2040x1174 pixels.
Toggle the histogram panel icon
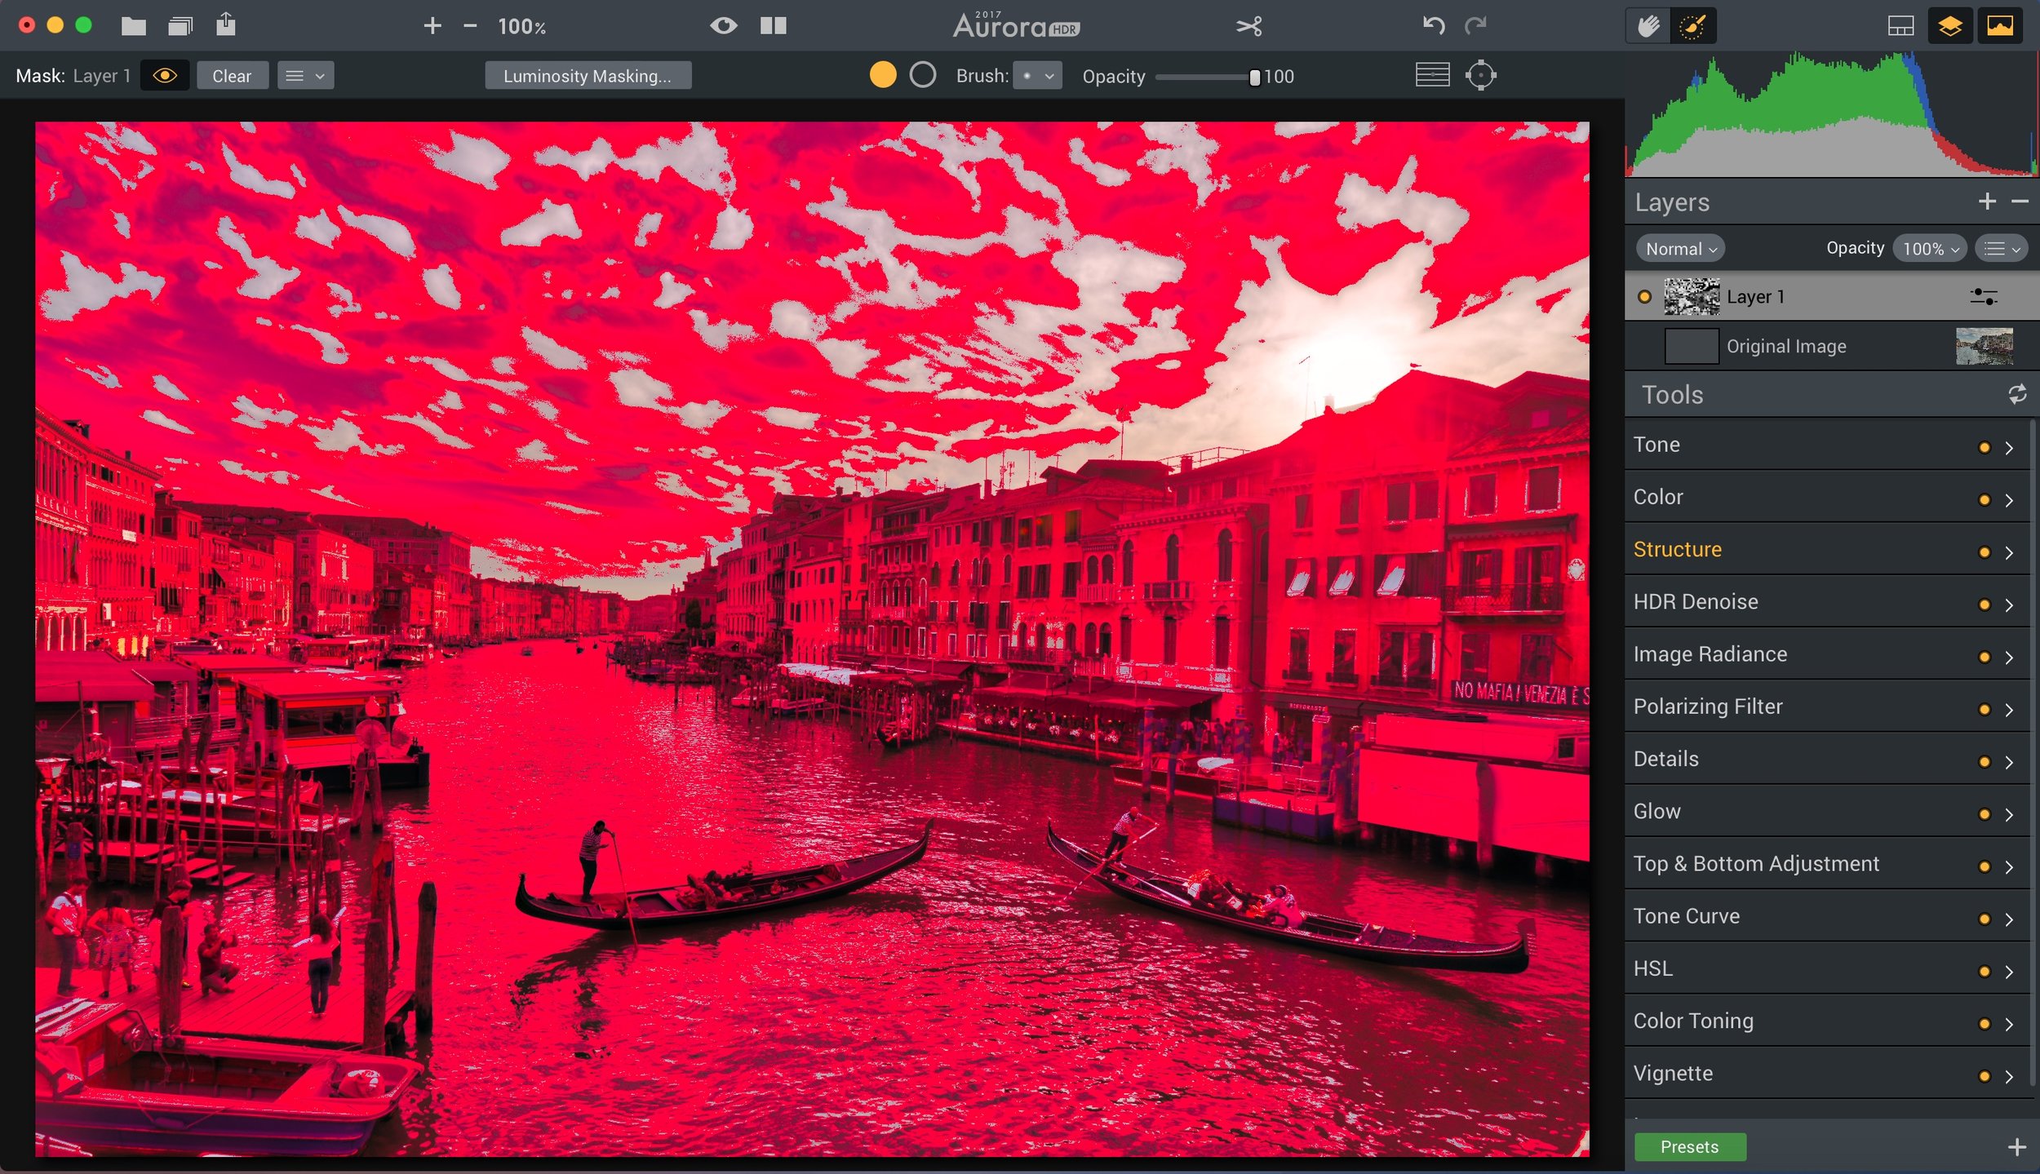1900,26
